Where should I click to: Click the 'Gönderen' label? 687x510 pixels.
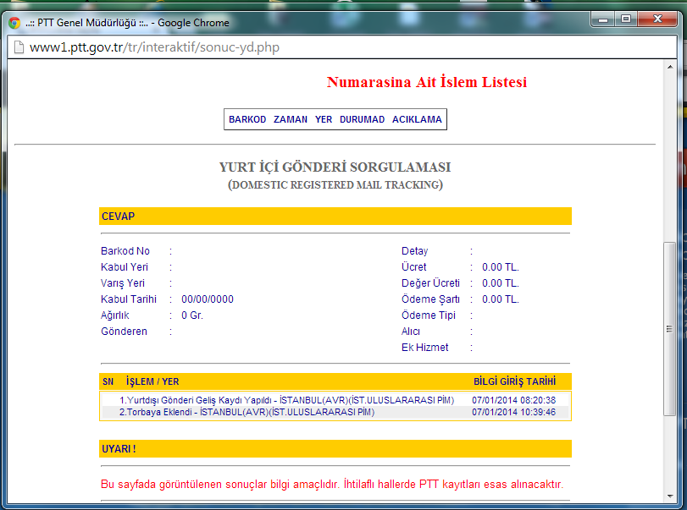coord(124,332)
